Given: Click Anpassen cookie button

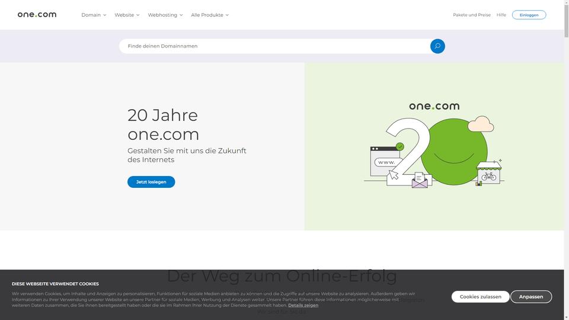Looking at the screenshot, I should coord(531,296).
